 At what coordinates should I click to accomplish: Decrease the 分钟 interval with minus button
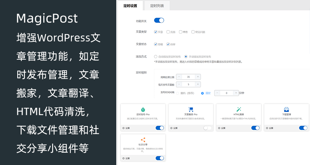[x=217, y=93]
